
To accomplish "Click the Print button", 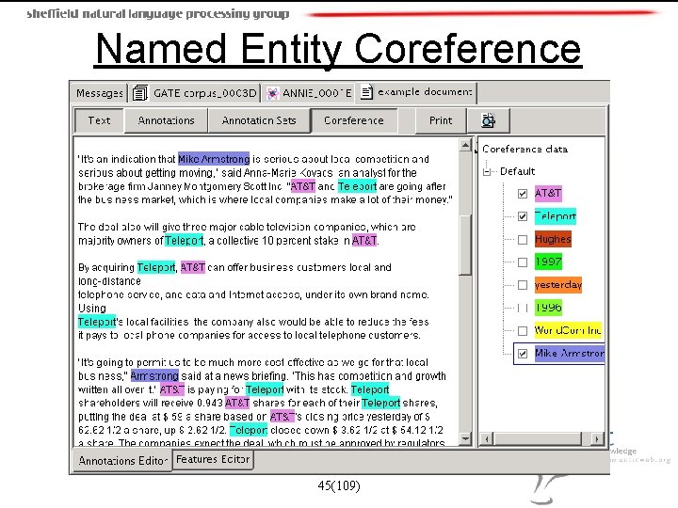I will pos(441,120).
